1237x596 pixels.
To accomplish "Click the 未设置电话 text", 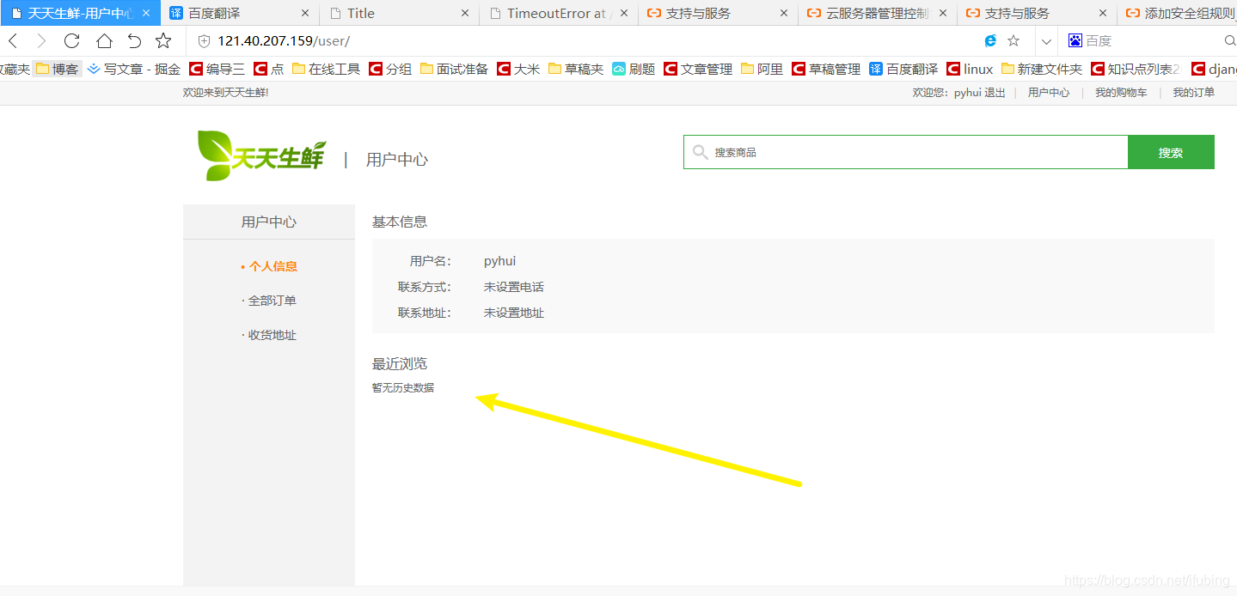I will point(514,287).
